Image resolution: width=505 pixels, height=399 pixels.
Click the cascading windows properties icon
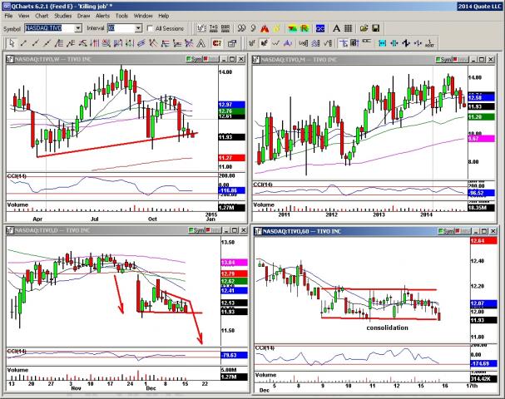pyautogui.click(x=232, y=42)
